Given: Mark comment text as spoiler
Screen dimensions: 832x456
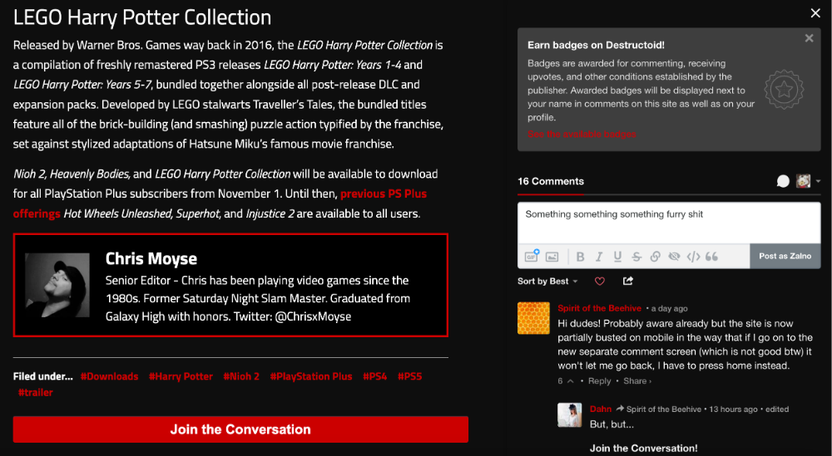Looking at the screenshot, I should pos(674,257).
